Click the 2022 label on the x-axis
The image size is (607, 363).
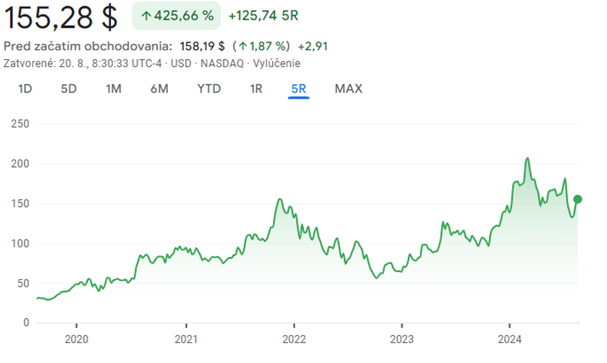[x=294, y=339]
